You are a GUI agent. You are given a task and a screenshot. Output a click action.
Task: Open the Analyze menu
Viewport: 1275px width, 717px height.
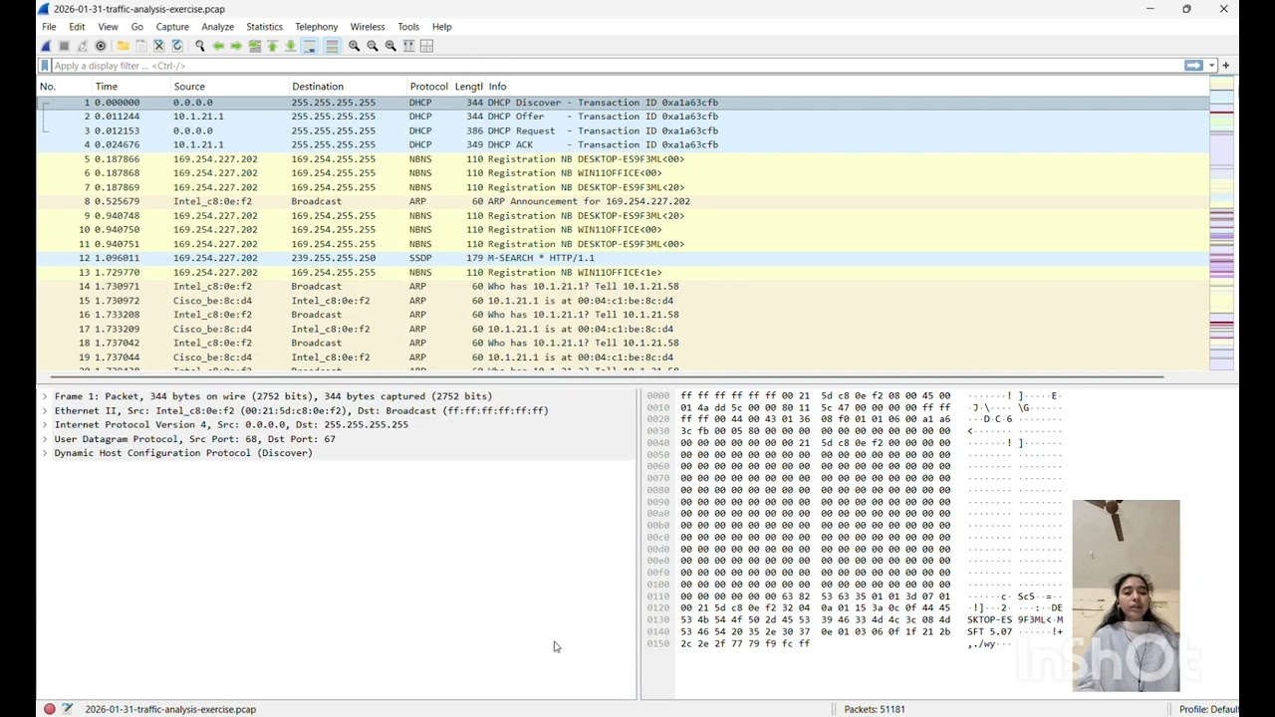(x=217, y=27)
